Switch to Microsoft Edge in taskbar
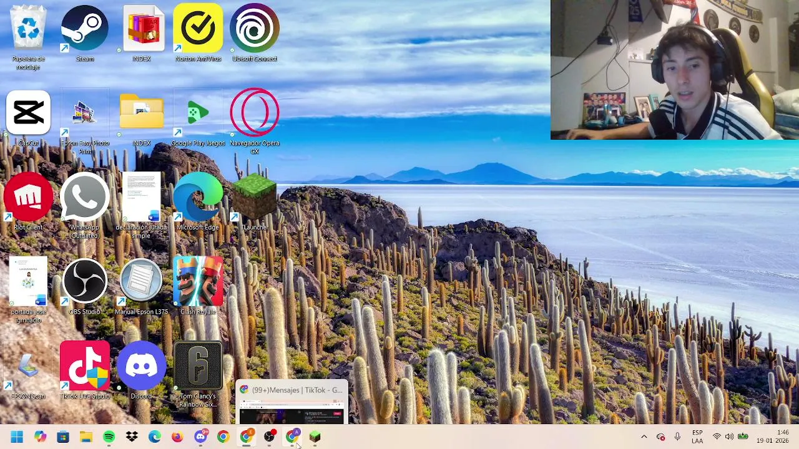Image resolution: width=799 pixels, height=449 pixels. (154, 437)
